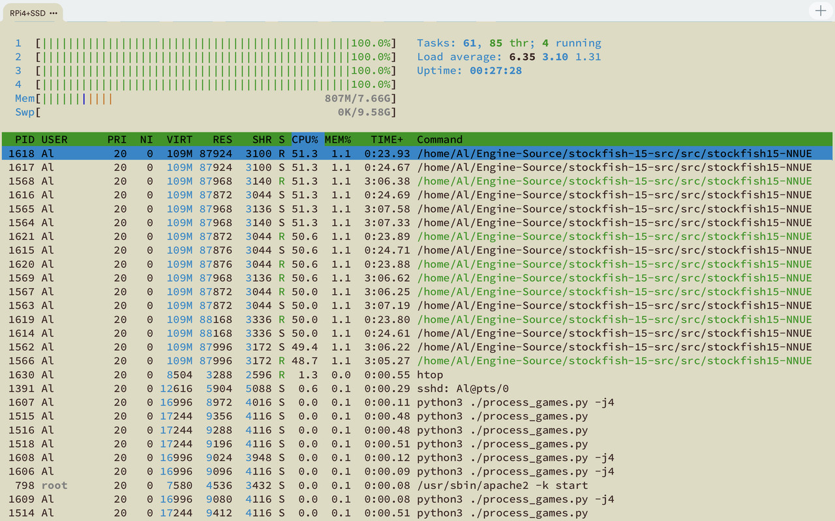
Task: Click the 7580 VIRT value in apache2 row
Action: coord(179,485)
